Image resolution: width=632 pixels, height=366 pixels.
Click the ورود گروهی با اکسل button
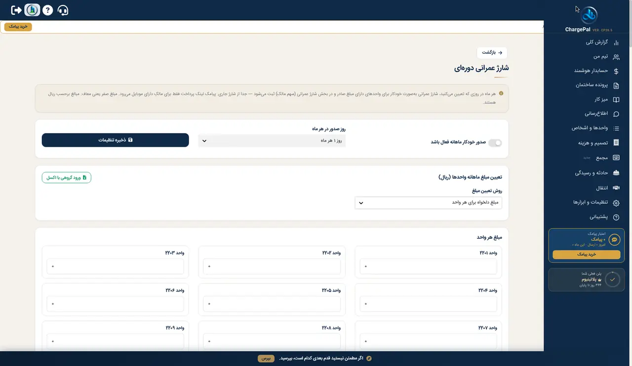[67, 178]
